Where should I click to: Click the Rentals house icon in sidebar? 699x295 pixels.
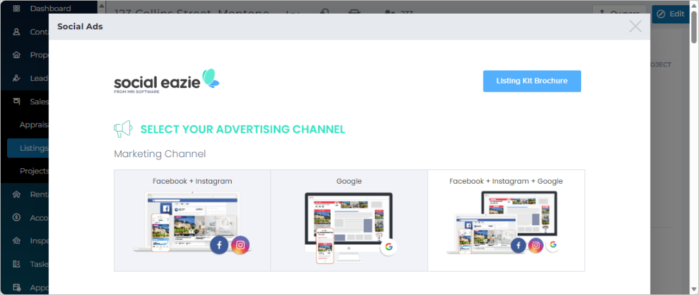tap(16, 194)
